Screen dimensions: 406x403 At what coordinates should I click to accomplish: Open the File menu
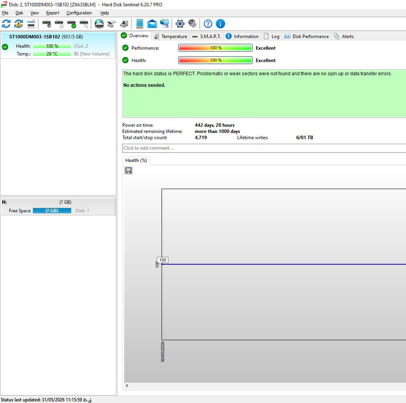click(5, 13)
